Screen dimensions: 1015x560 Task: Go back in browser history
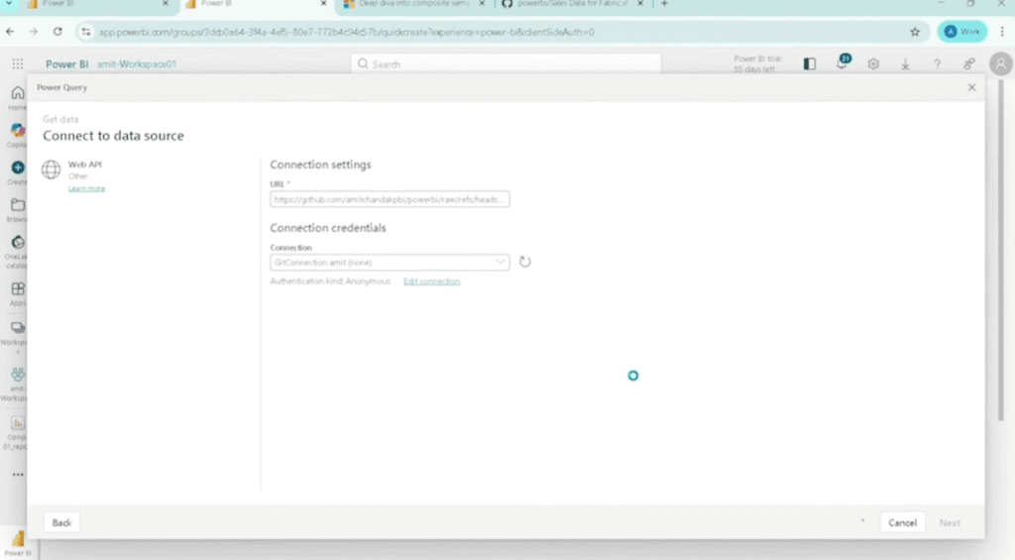click(x=10, y=31)
